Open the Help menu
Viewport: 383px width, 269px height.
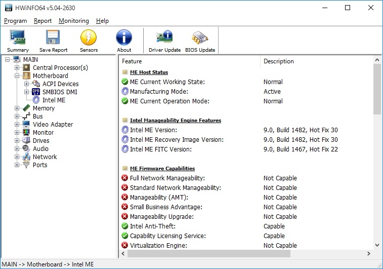[x=102, y=21]
